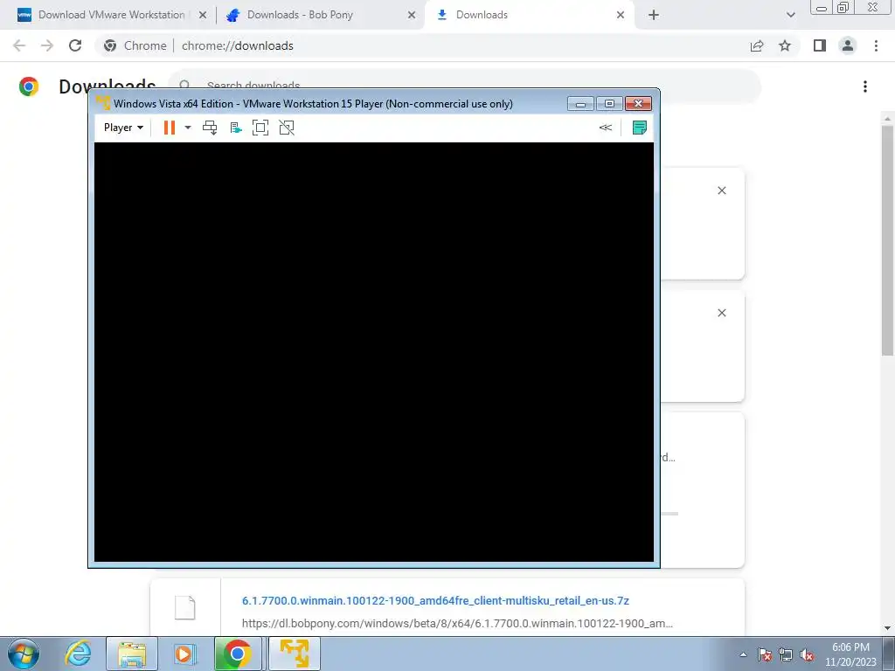Open the Player menu in VMware
The width and height of the screenshot is (895, 671).
123,128
